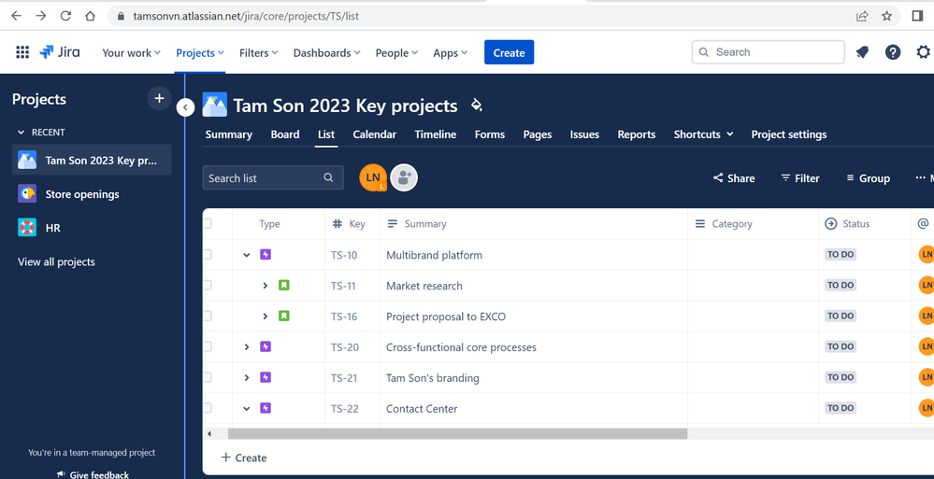Click the story icon for TS-16
This screenshot has width=934, height=479.
pos(284,316)
